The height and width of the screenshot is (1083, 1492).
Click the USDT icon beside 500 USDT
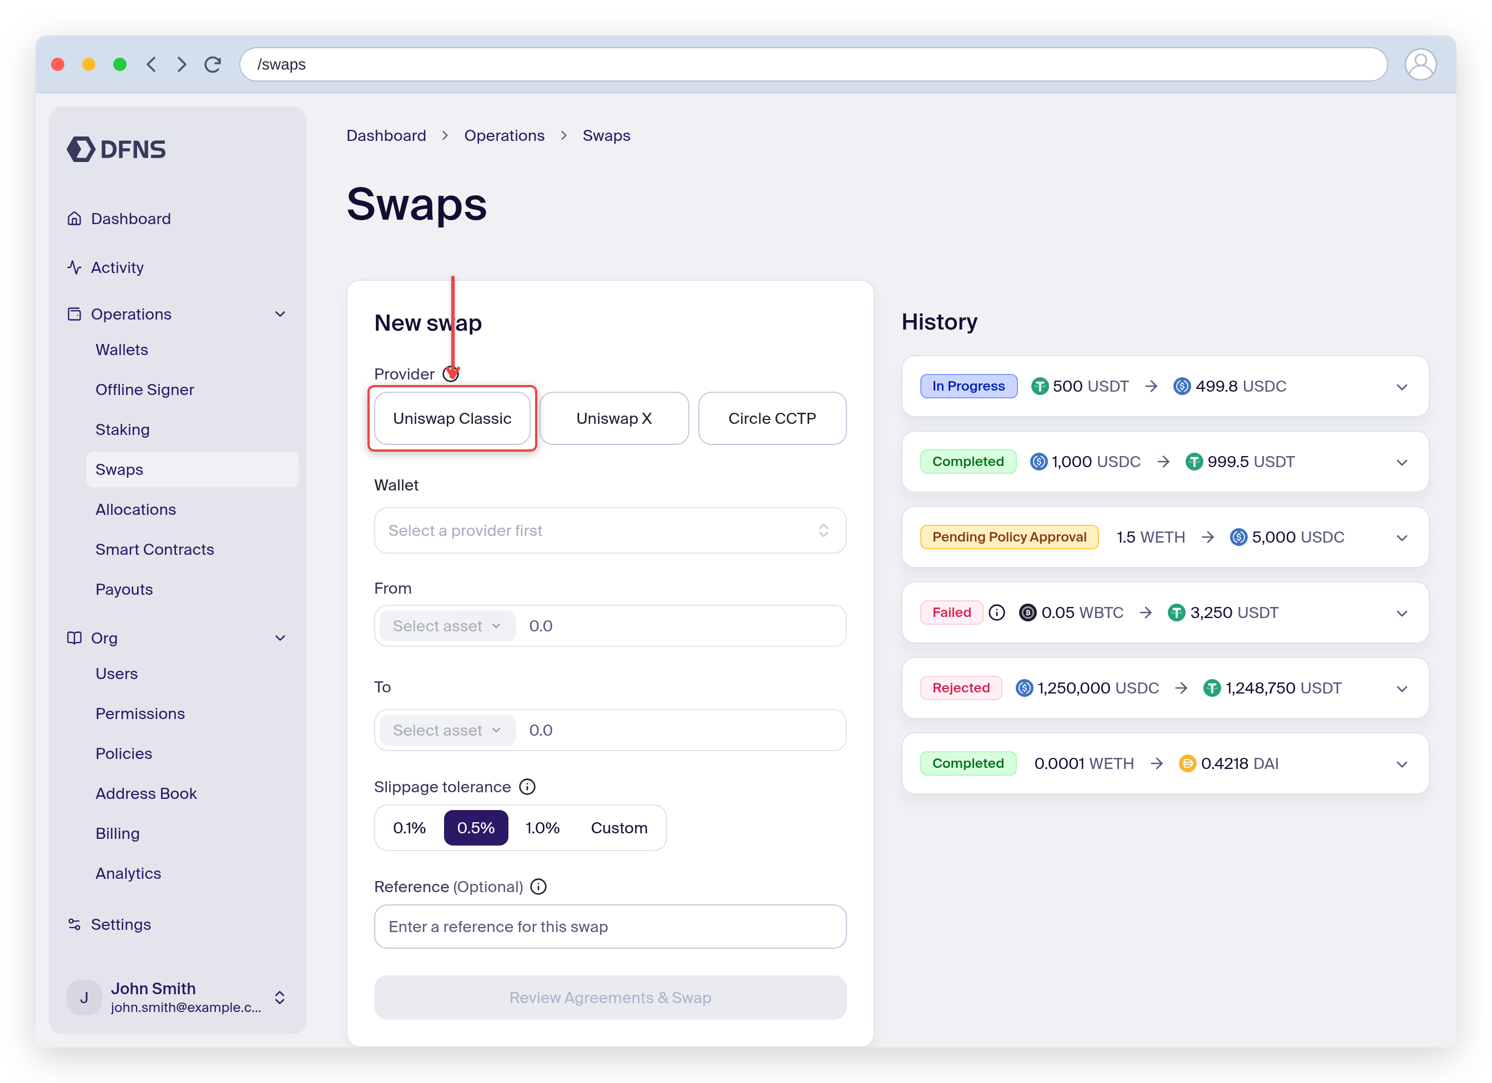tap(1040, 386)
